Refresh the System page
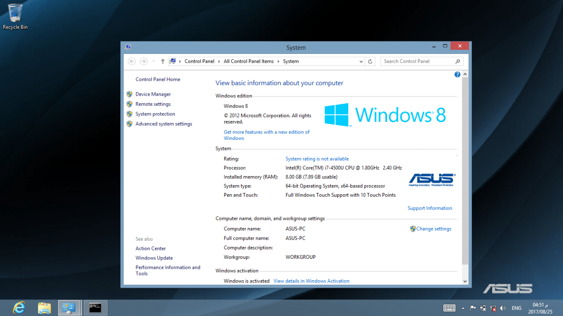Screen dimensions: 563x316 370,62
